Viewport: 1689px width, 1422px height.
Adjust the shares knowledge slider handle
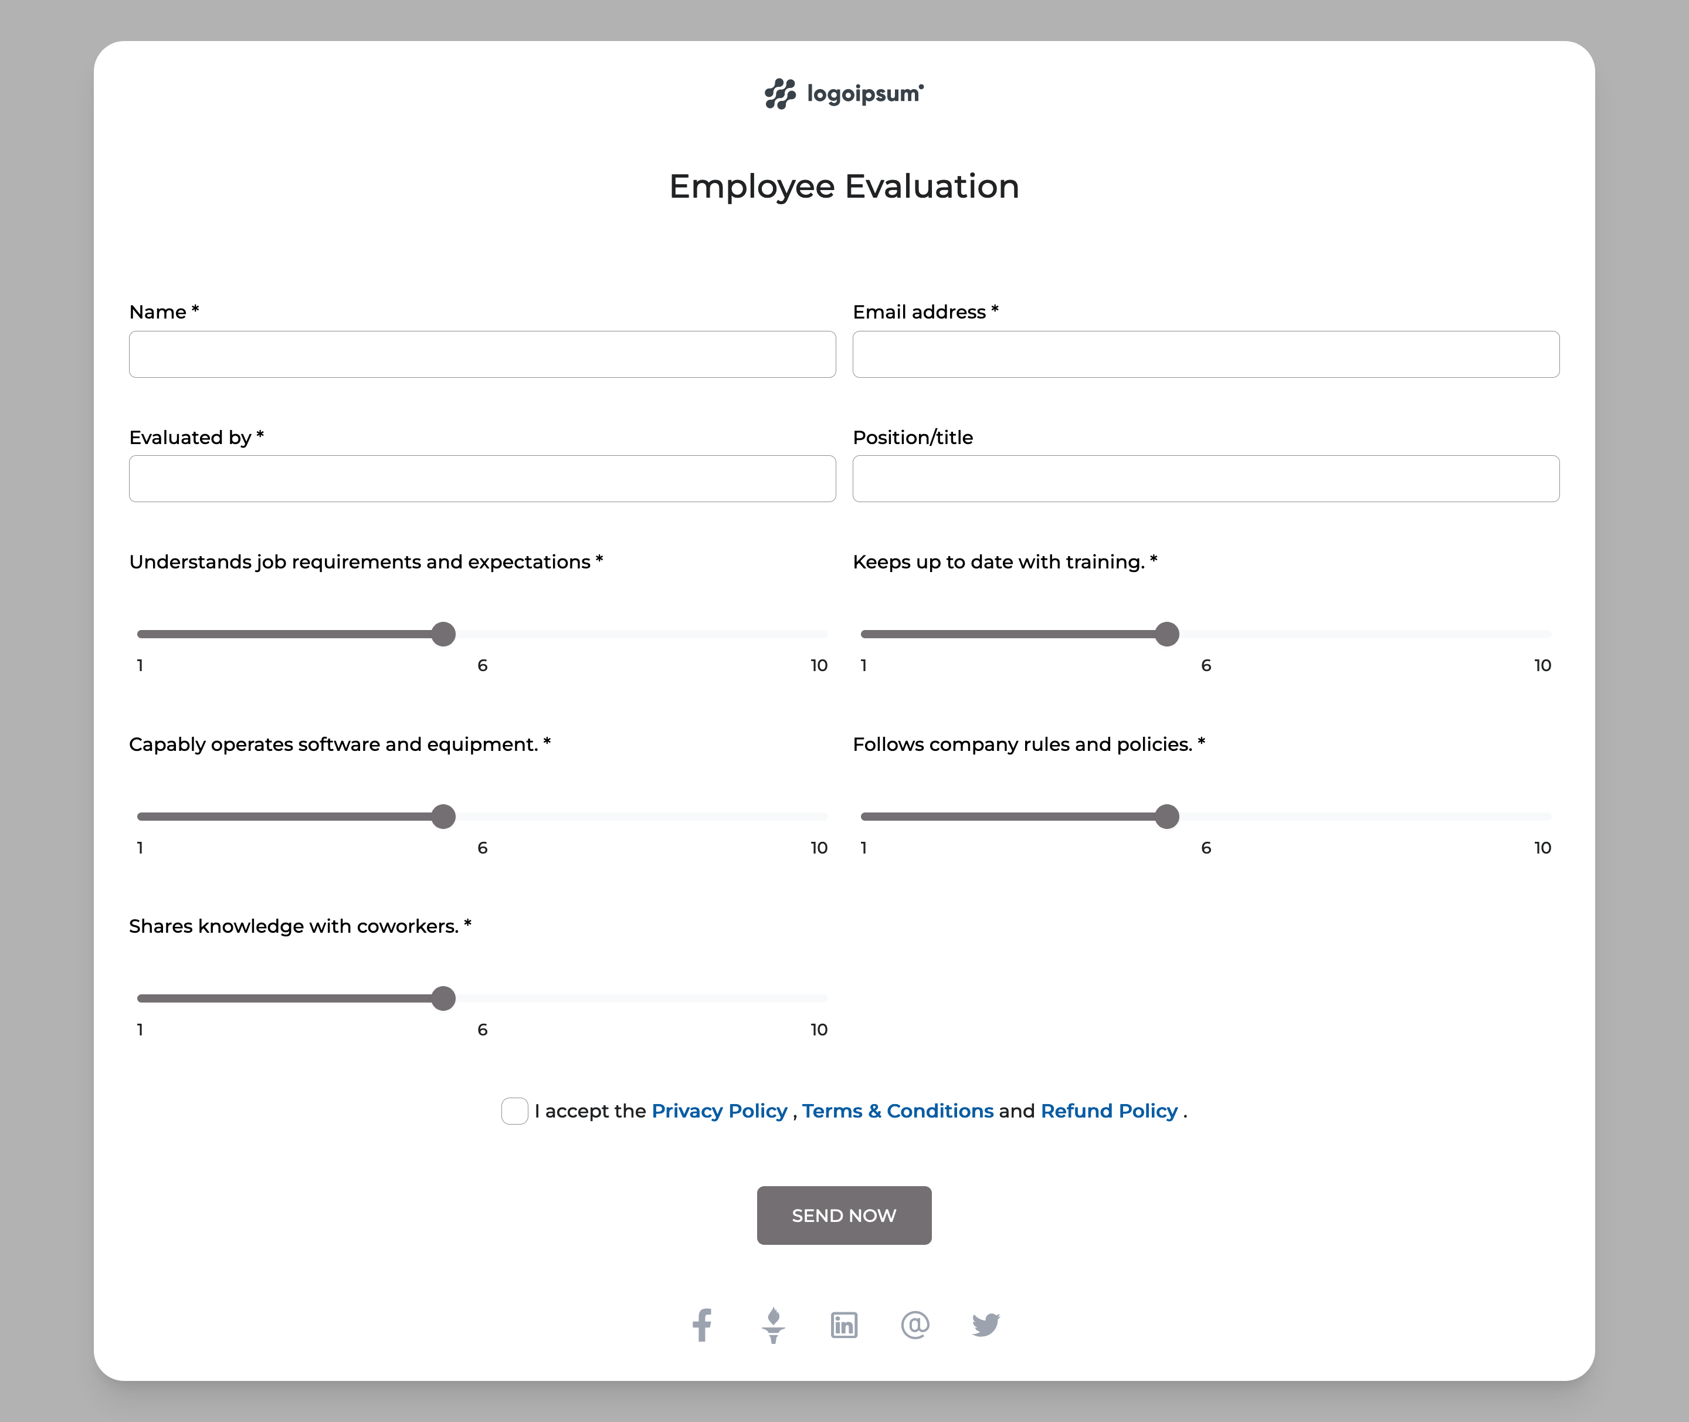pos(443,998)
